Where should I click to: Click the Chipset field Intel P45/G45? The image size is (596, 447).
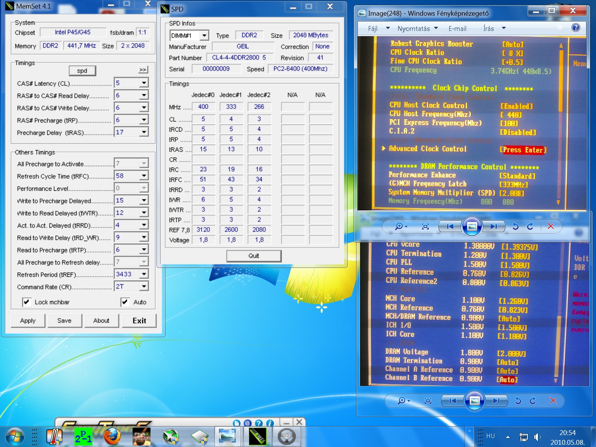[x=73, y=32]
